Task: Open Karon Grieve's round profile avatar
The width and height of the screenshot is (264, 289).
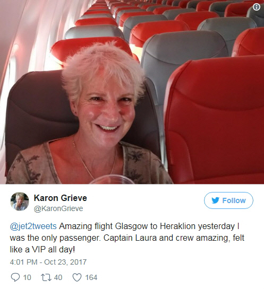Action: (x=20, y=202)
